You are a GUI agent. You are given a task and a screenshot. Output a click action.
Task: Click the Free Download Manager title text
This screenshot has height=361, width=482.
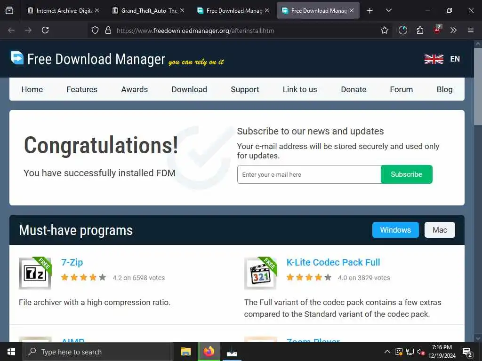[x=96, y=59]
